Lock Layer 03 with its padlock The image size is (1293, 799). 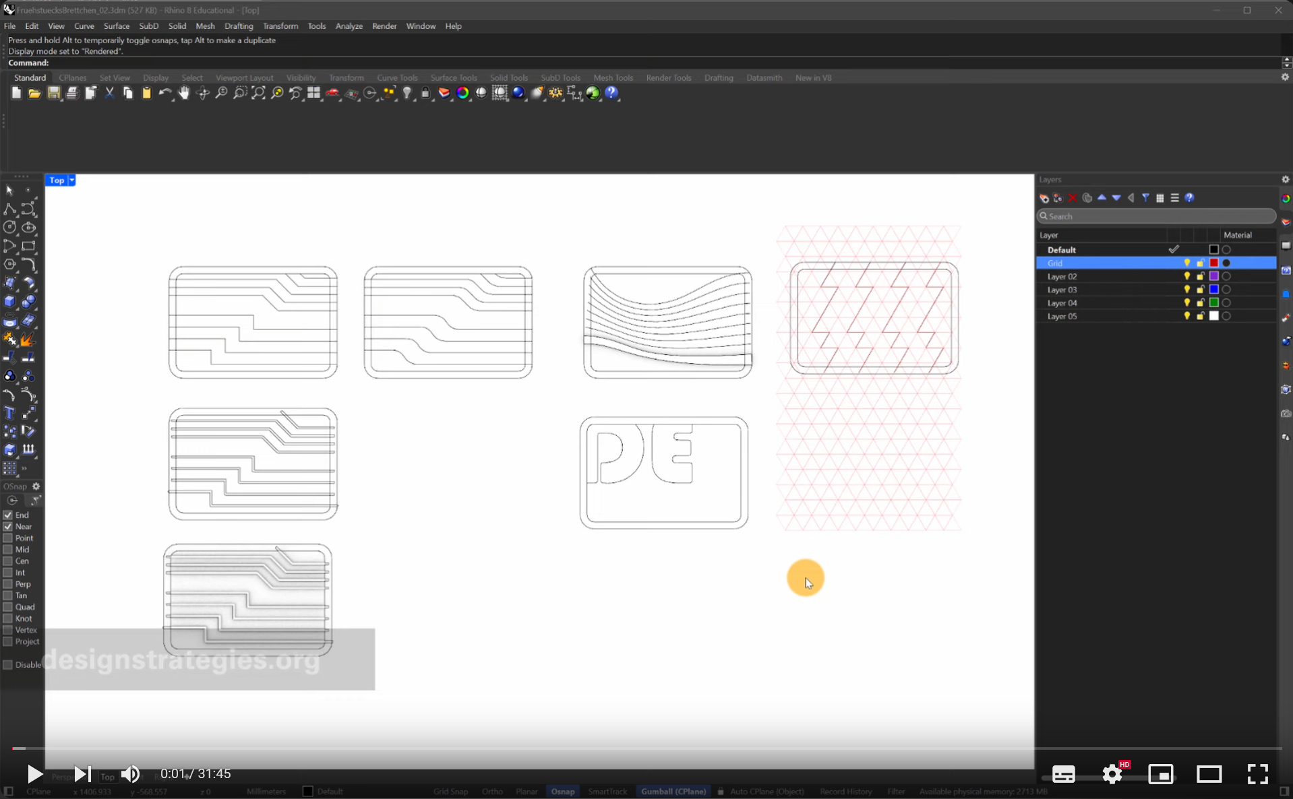[1200, 290]
